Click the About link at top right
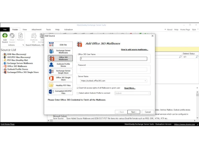Image resolution: width=199 pixels, height=149 pixels. (170, 29)
